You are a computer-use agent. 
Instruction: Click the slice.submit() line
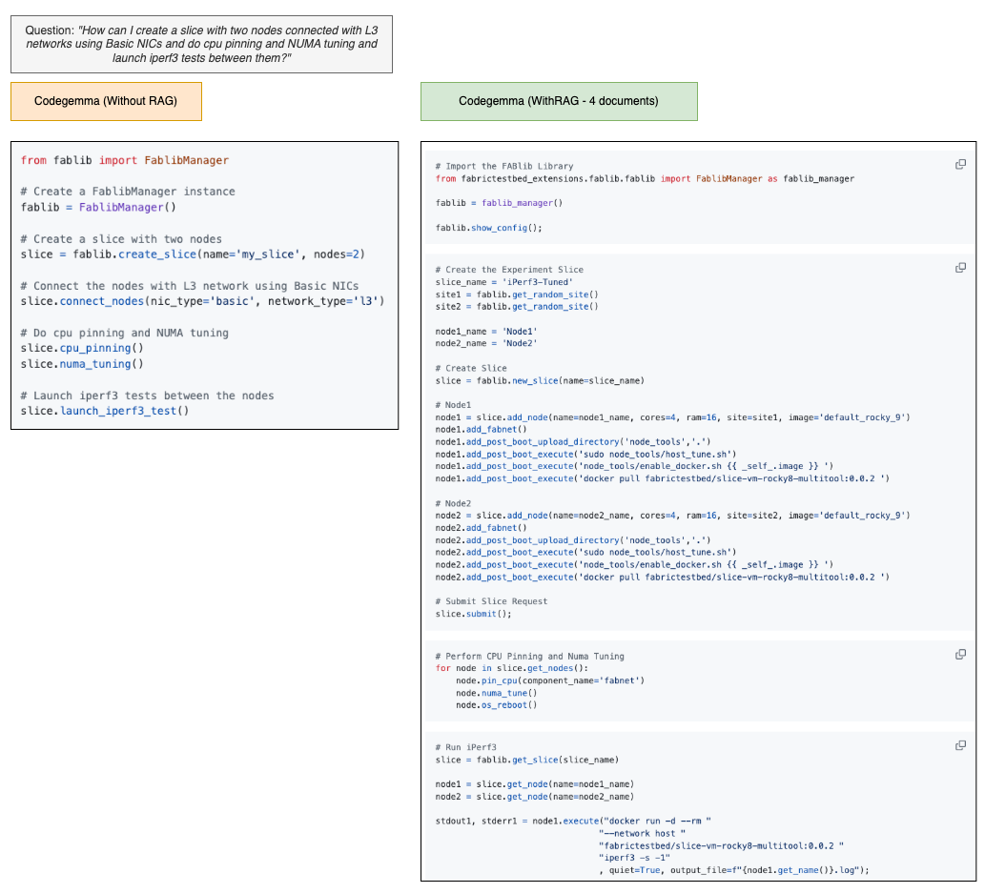coord(473,614)
